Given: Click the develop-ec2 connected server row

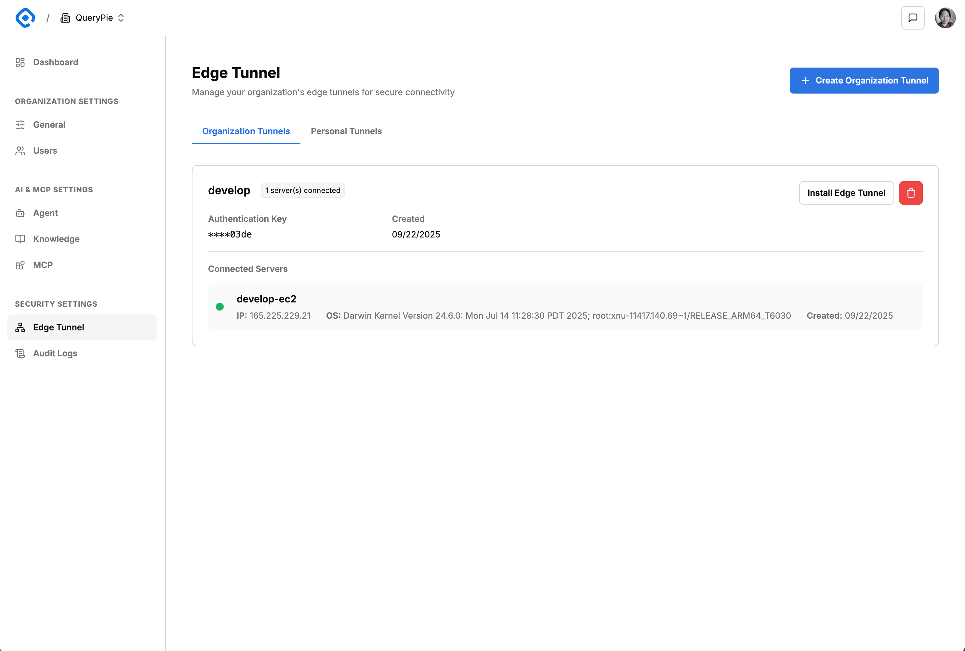Looking at the screenshot, I should (565, 307).
